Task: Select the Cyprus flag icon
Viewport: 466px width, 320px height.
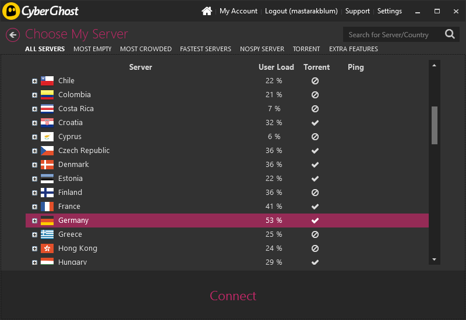Action: pyautogui.click(x=47, y=137)
